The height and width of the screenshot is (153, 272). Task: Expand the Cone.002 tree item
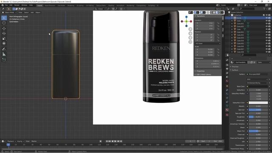coord(232,26)
